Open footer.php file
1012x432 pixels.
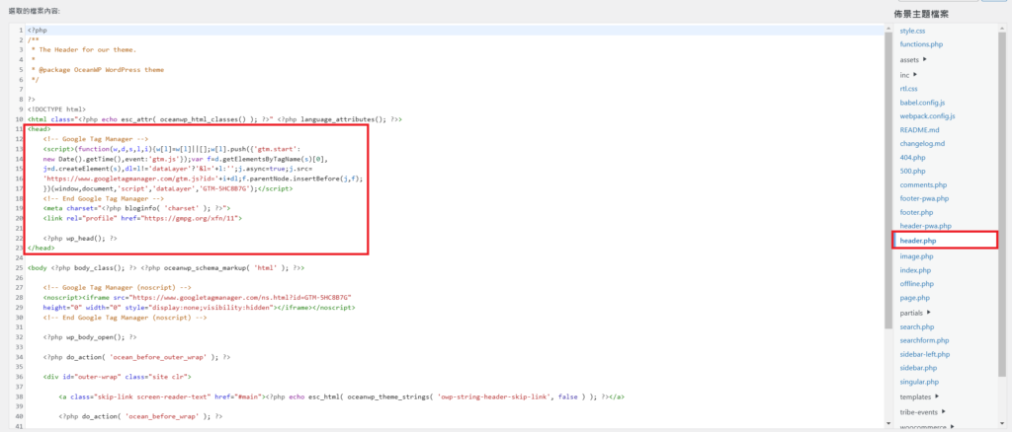(x=916, y=212)
